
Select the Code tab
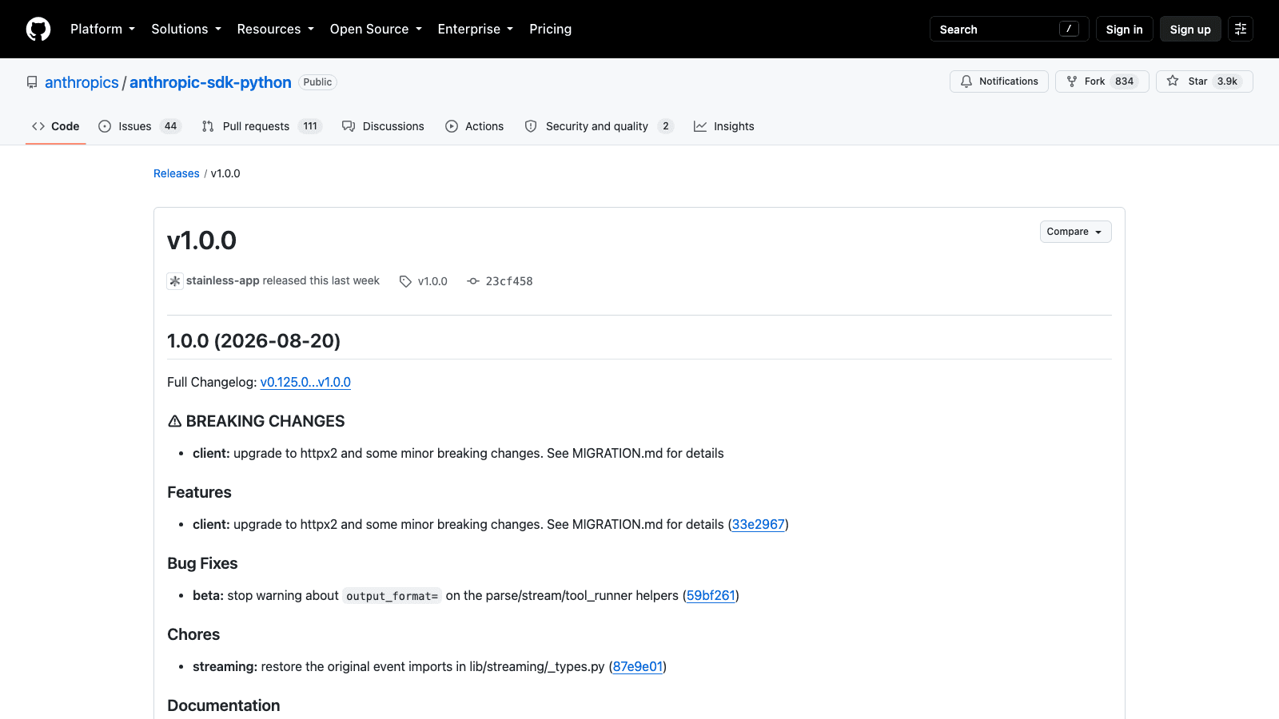click(x=56, y=126)
